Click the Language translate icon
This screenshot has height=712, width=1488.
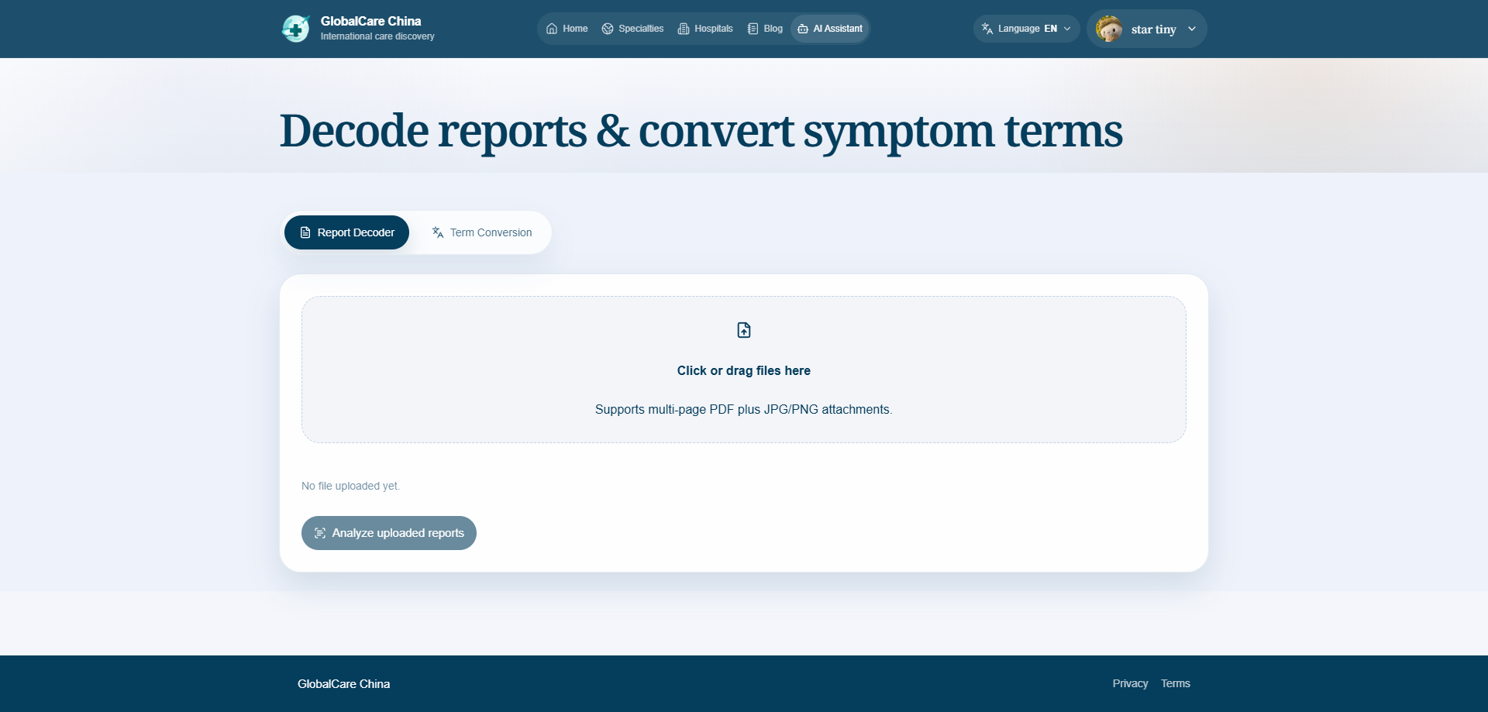point(987,29)
